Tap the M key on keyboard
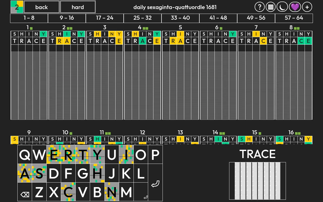This screenshot has width=323, height=202. coord(126,192)
